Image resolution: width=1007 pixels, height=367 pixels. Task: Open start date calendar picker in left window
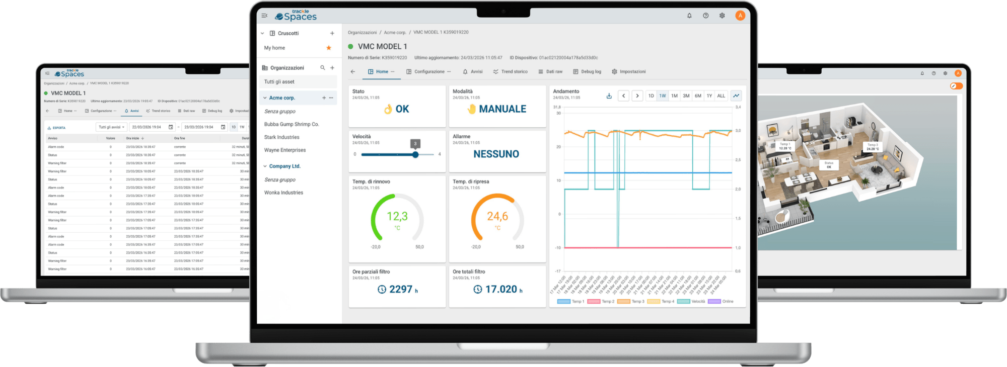pyautogui.click(x=171, y=127)
